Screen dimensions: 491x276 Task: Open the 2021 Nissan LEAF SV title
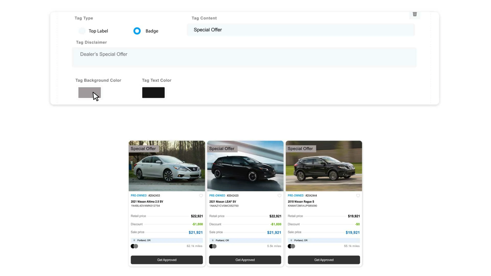coord(222,202)
